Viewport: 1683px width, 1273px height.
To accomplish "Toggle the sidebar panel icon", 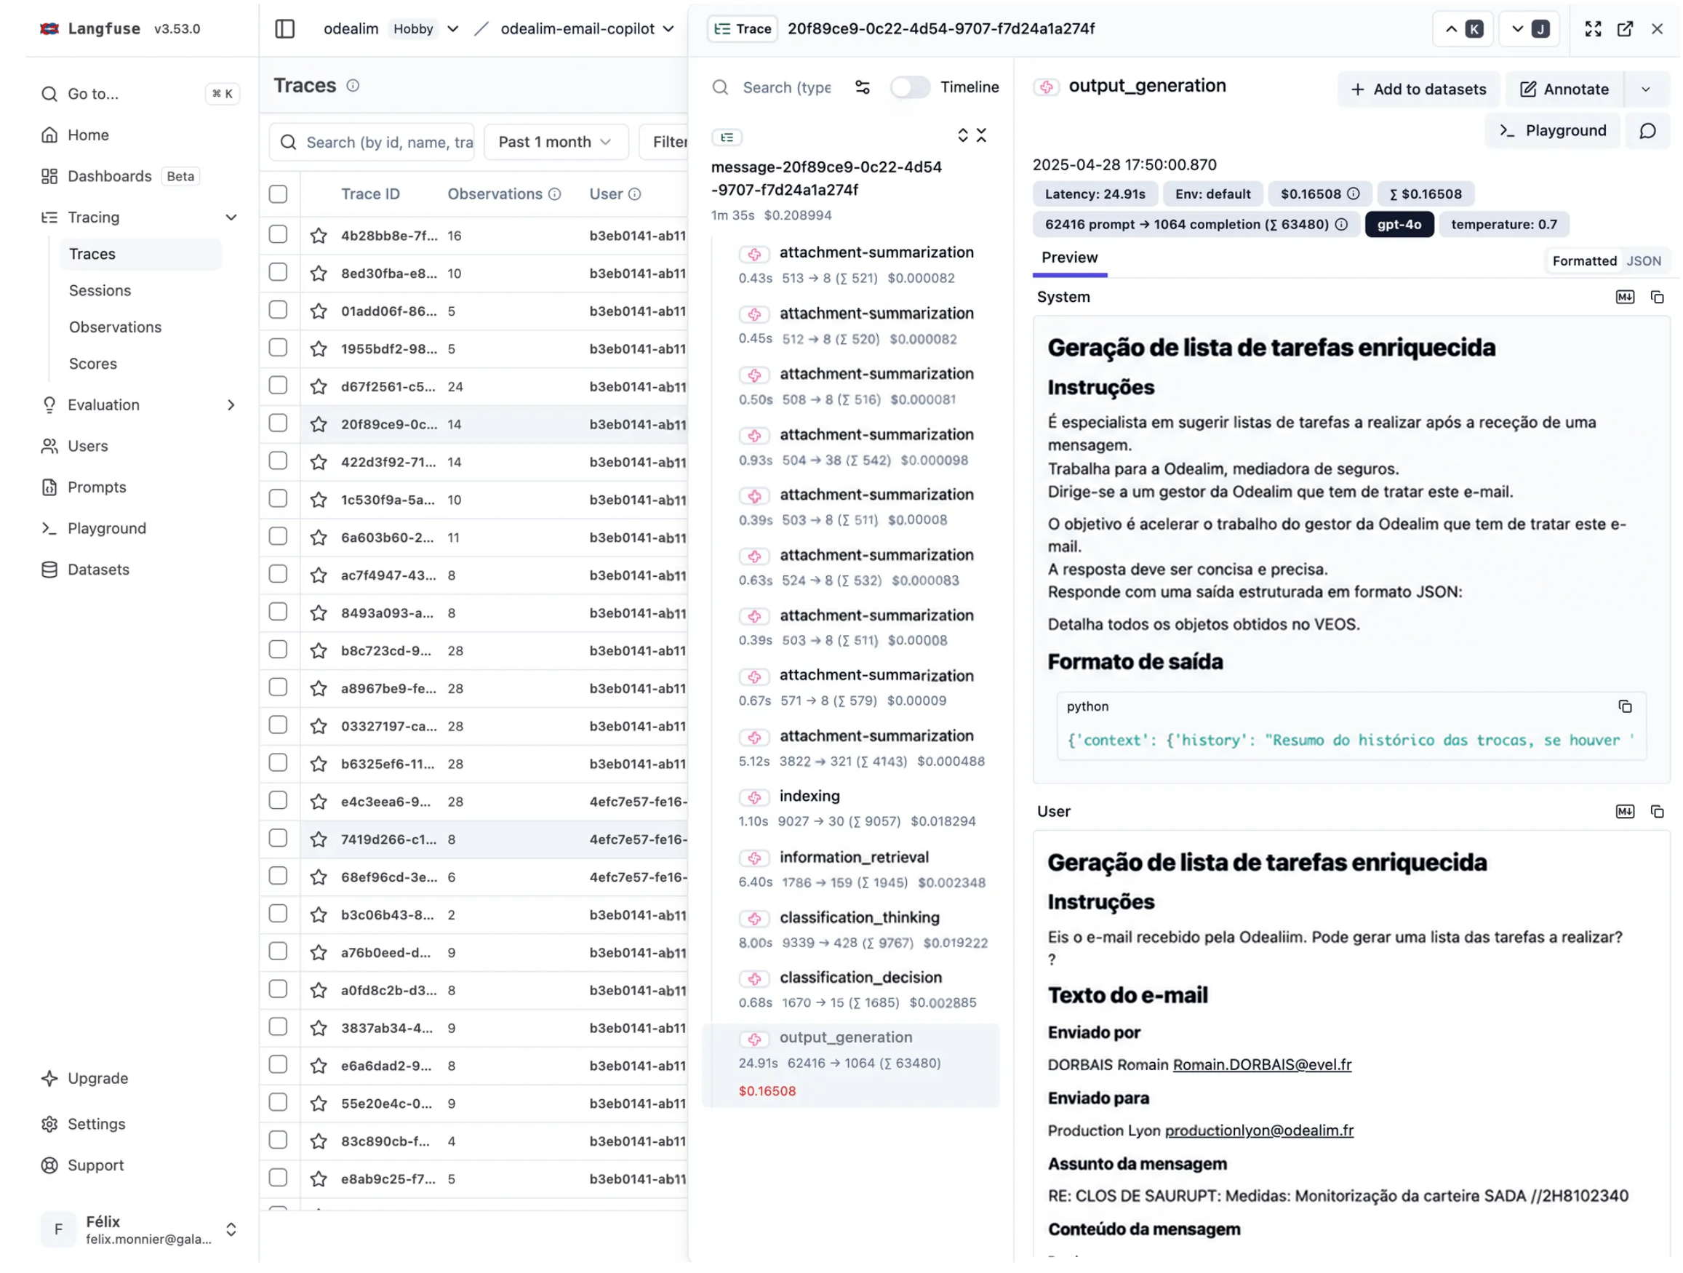I will tap(284, 29).
